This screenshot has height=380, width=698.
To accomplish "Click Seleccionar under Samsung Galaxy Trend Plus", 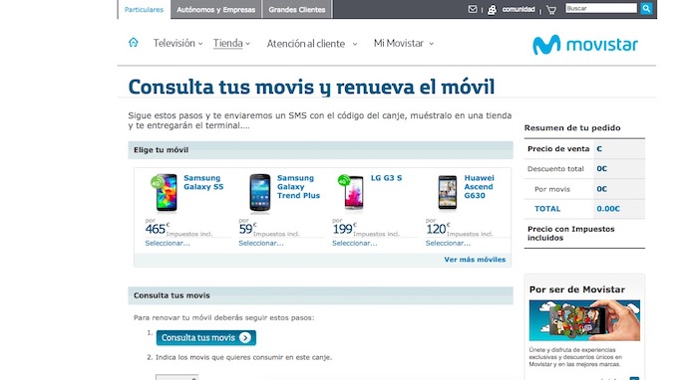I will tap(261, 244).
